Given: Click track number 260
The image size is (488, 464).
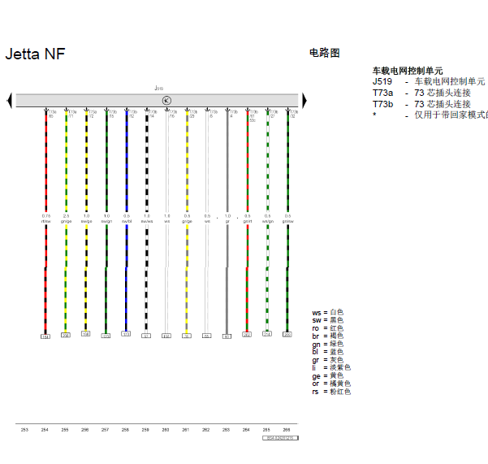Looking at the screenshot, I should [x=166, y=430].
